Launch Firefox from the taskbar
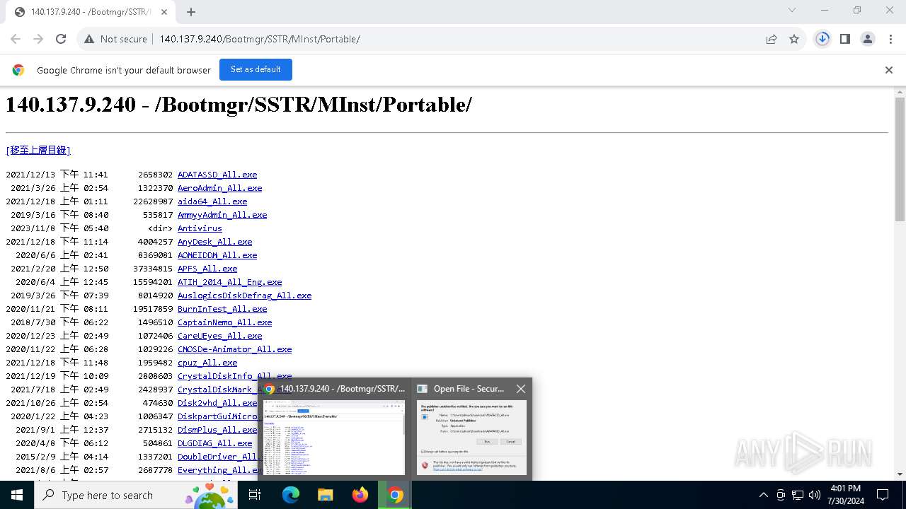Screen dimensions: 906x509 (x=360, y=495)
